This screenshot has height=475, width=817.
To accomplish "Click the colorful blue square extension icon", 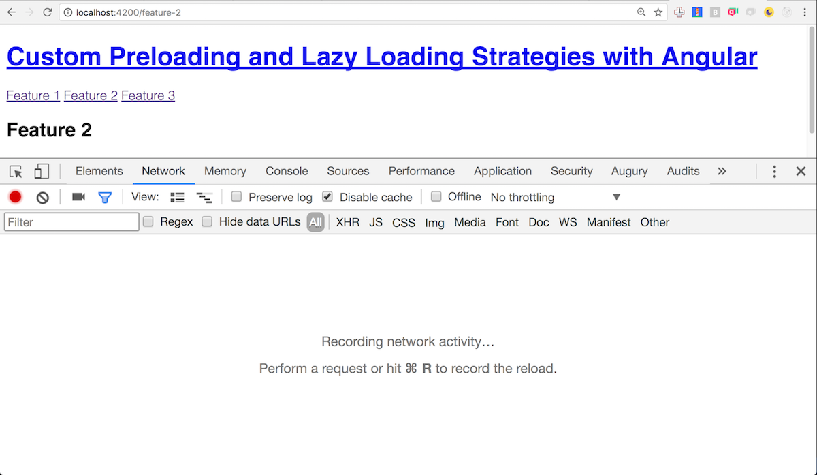I will click(697, 12).
